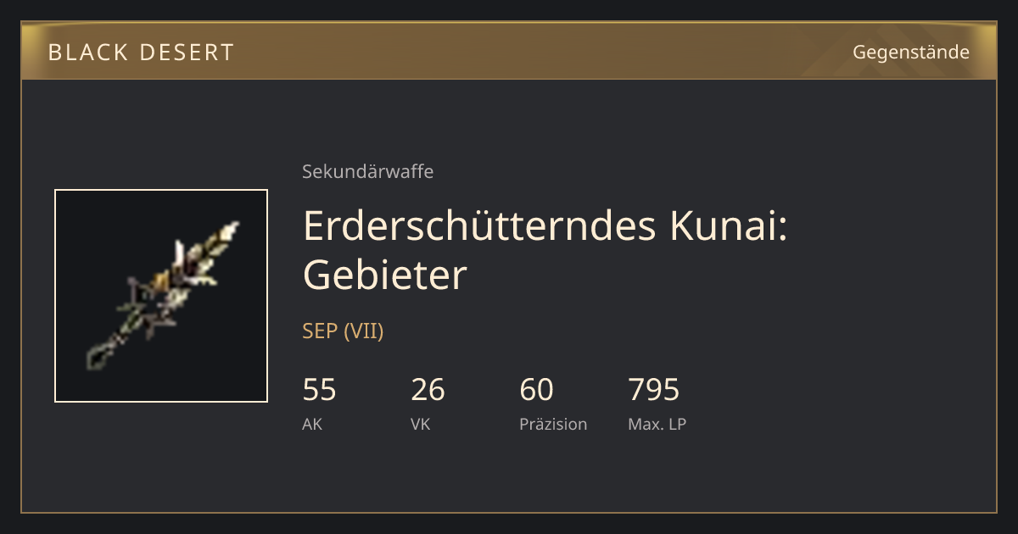
Task: Click the 55 attack value
Action: [319, 390]
